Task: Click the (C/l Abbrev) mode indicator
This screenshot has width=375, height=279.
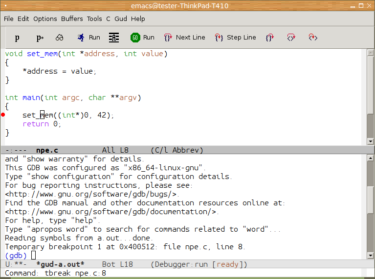Action: coord(177,150)
